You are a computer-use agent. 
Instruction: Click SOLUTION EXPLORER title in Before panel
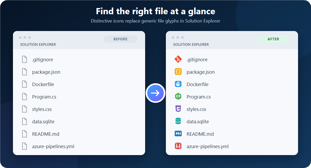(x=38, y=44)
